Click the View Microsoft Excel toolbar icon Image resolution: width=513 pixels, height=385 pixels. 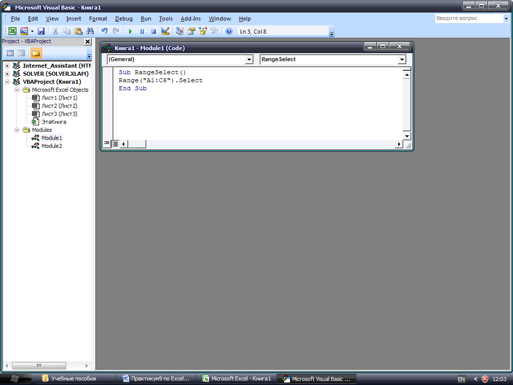click(13, 31)
